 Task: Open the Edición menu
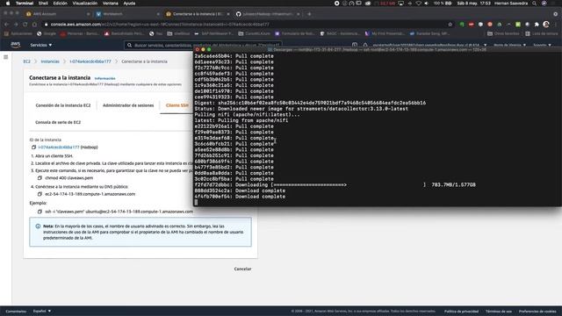[61, 4]
